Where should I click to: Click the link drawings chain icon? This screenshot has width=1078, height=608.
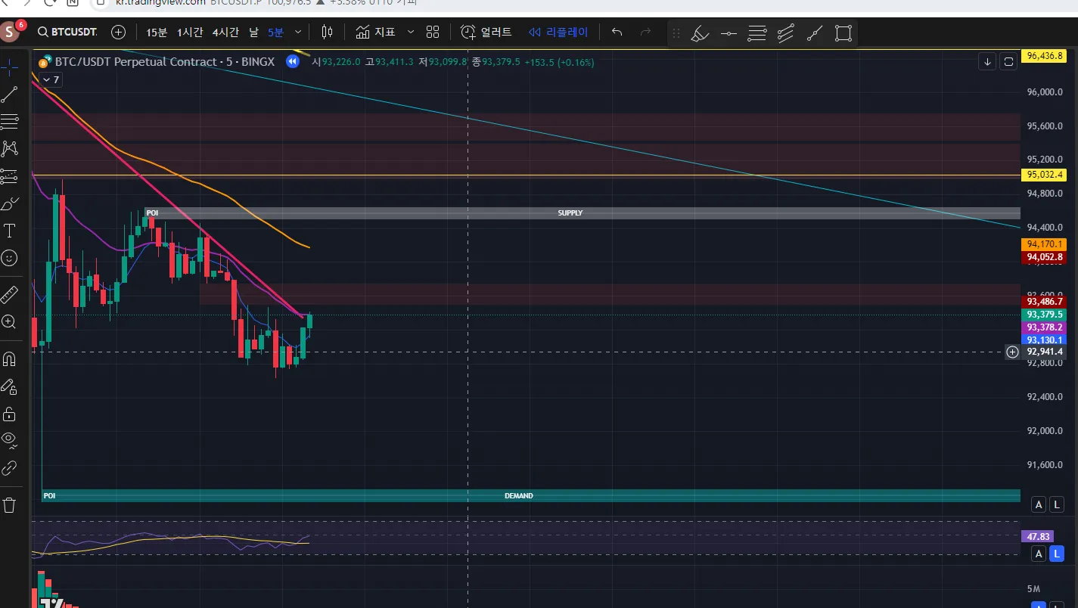coord(10,468)
